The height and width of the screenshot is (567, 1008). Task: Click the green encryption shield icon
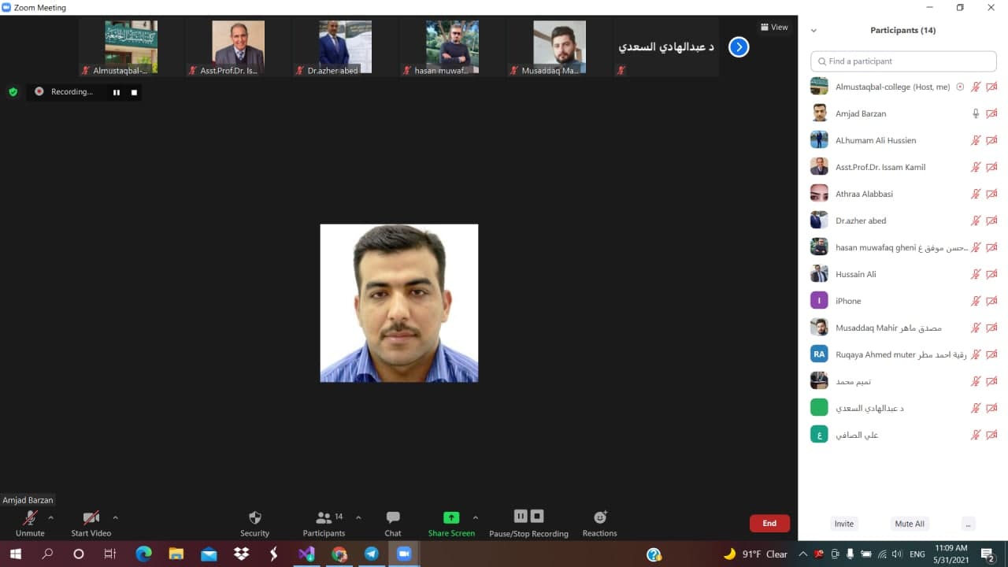click(x=13, y=92)
